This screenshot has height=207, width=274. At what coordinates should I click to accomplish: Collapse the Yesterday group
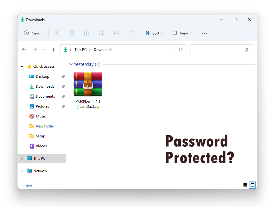[x=71, y=64]
